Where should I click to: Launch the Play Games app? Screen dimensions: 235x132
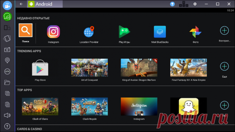pyautogui.click(x=124, y=32)
